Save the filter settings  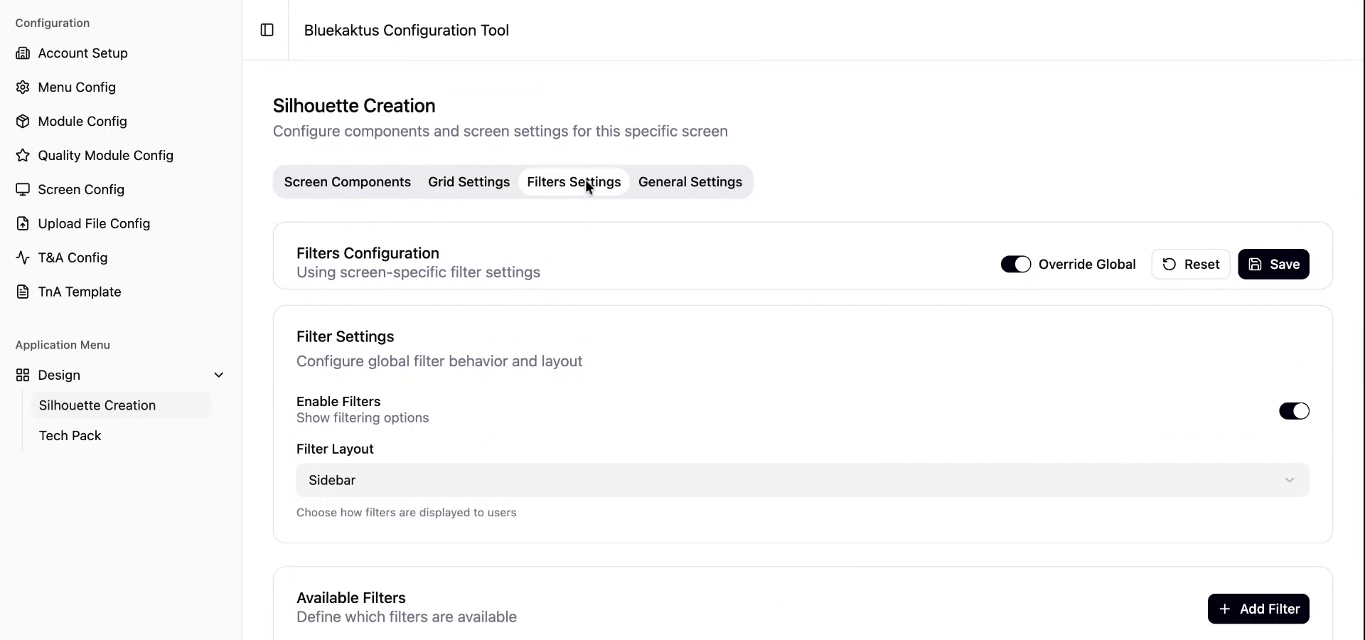(x=1274, y=264)
